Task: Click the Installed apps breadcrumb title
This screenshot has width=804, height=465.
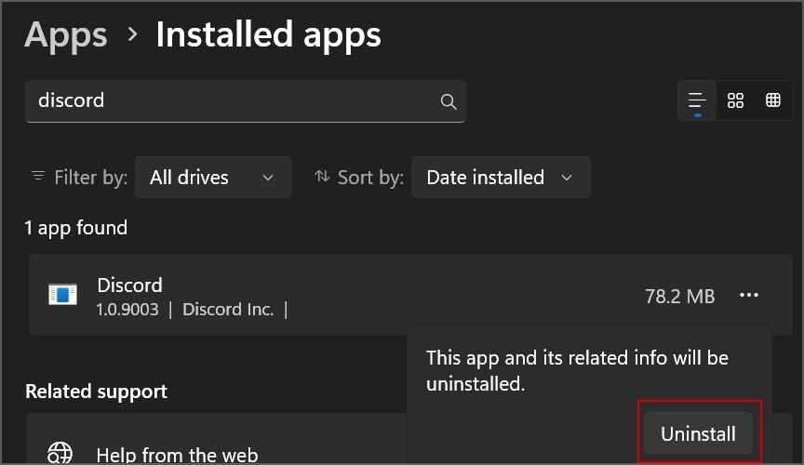Action: pyautogui.click(x=268, y=34)
